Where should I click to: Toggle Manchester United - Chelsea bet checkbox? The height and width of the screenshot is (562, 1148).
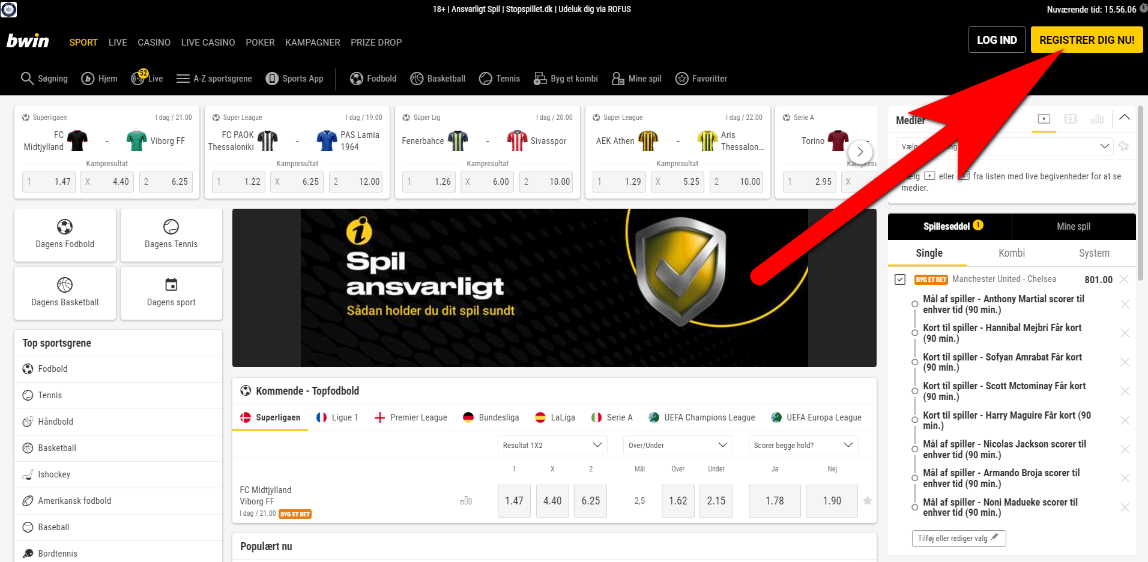[900, 280]
